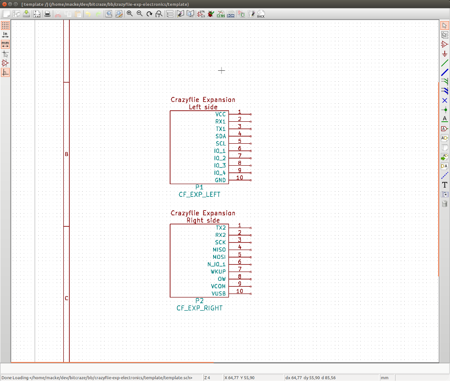Cut the selected item
Viewport: 450px width, 381px height.
pos(58,14)
